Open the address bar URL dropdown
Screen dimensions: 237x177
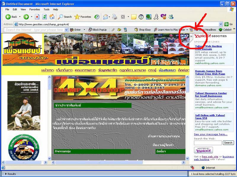click(x=221, y=24)
